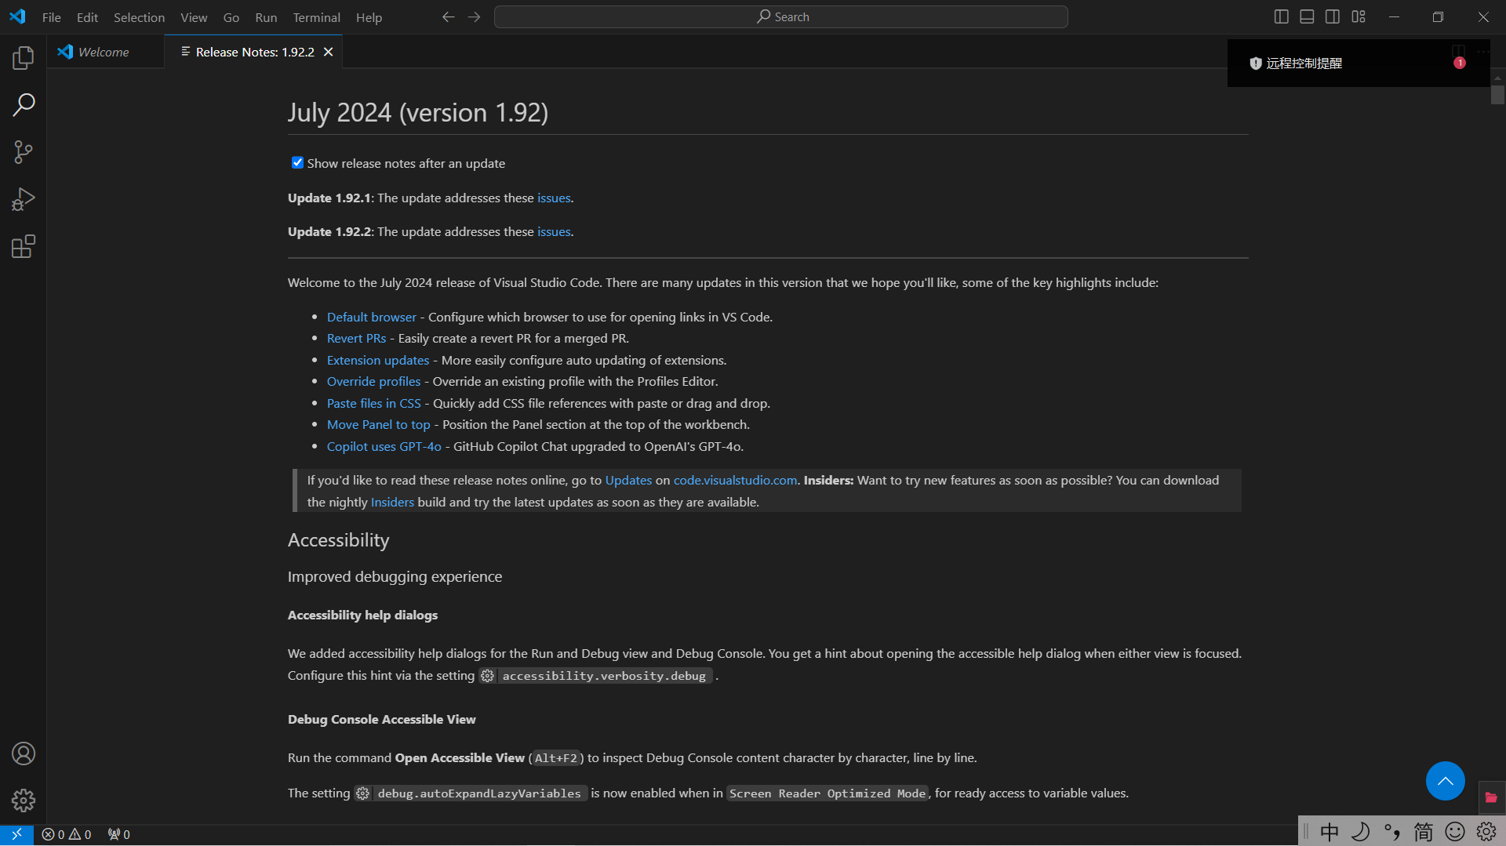The height and width of the screenshot is (846, 1506).
Task: Click accessibility.verbosity.debug setting code
Action: (x=604, y=676)
